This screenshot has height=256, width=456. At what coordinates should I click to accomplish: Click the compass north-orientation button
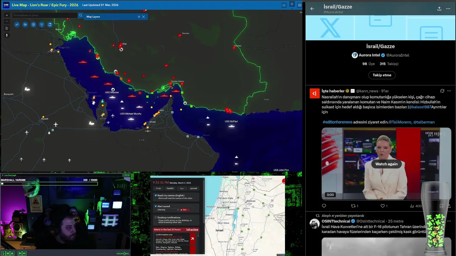[6, 35]
